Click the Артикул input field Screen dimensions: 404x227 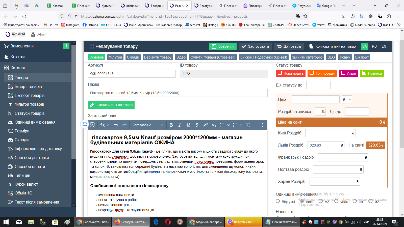pos(132,74)
